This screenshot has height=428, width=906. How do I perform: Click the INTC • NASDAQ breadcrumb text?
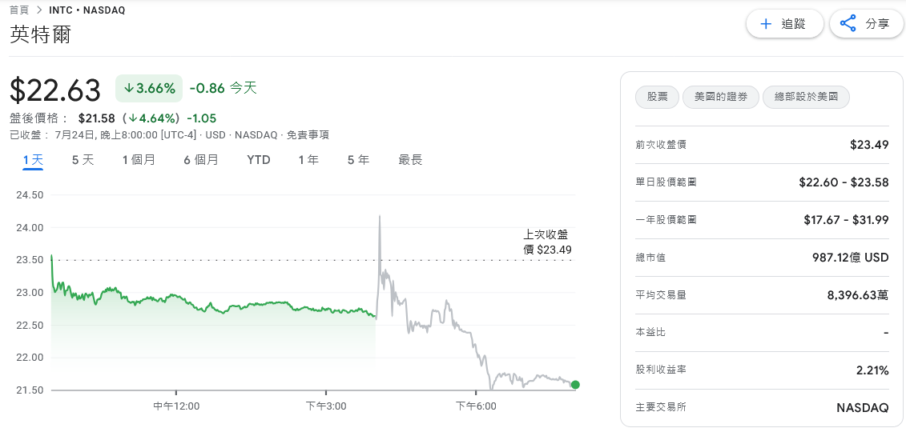tap(87, 10)
